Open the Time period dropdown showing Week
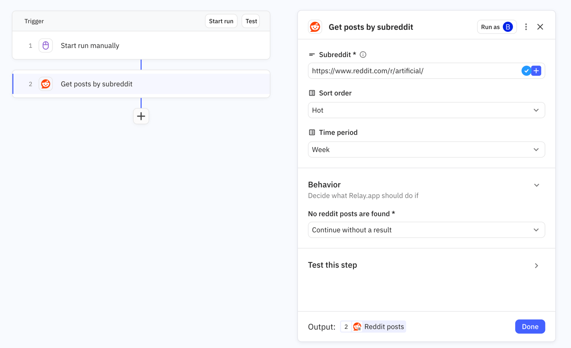571x348 pixels. (x=426, y=150)
